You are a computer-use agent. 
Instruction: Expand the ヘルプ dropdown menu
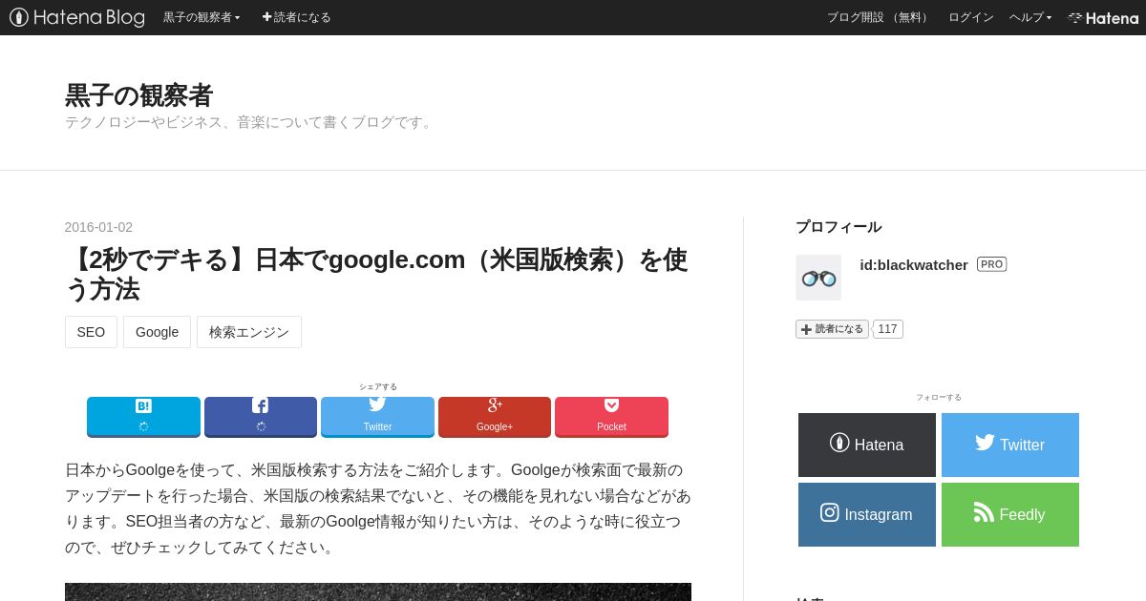coord(1030,17)
